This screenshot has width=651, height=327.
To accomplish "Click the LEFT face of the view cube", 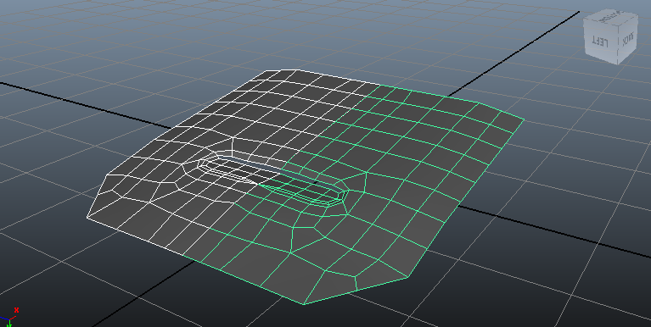I will [x=600, y=41].
